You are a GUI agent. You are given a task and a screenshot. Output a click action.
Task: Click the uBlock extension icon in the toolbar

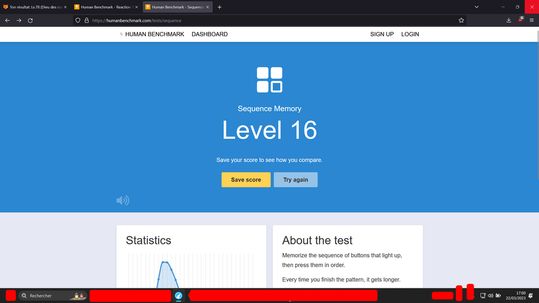click(x=521, y=20)
